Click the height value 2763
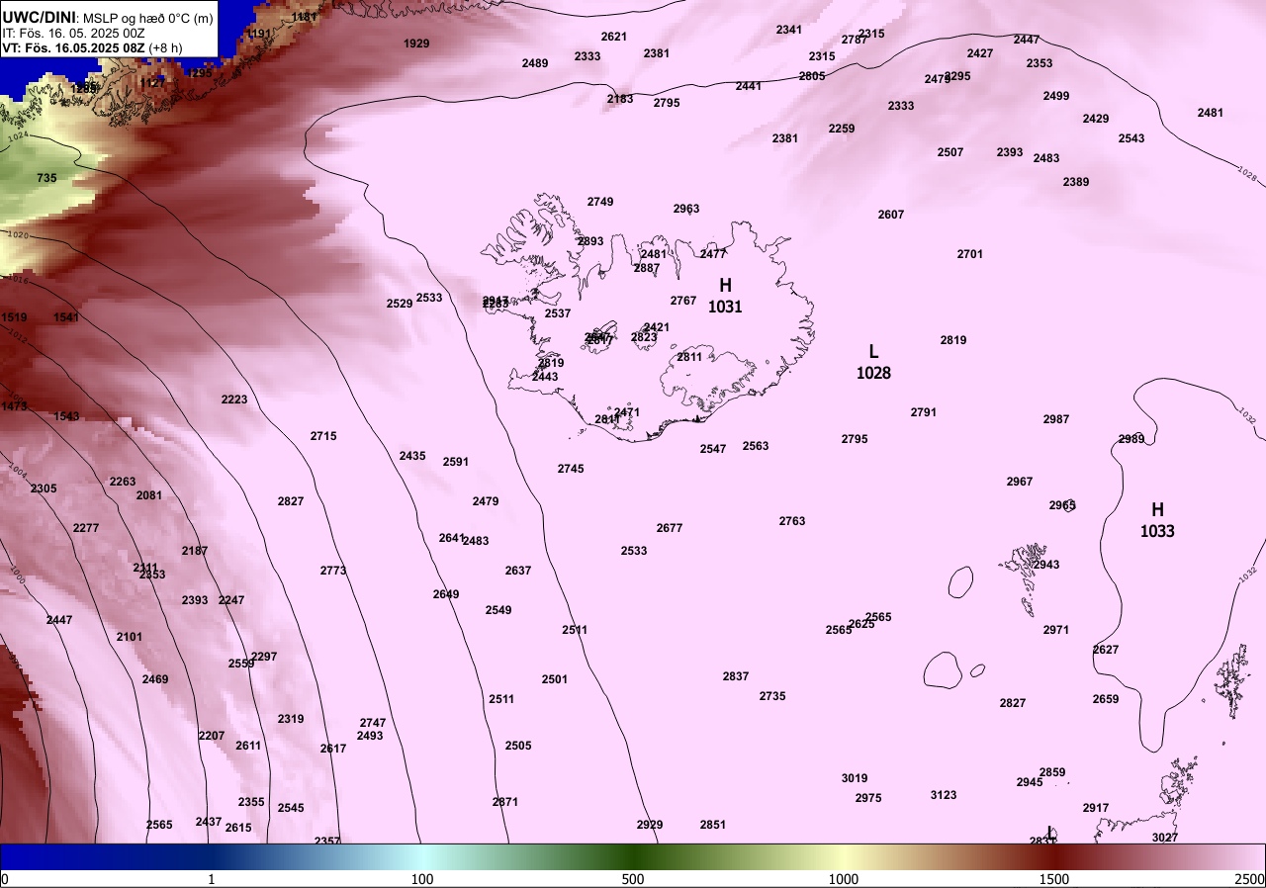Screen dimensions: 1266x888 point(792,521)
